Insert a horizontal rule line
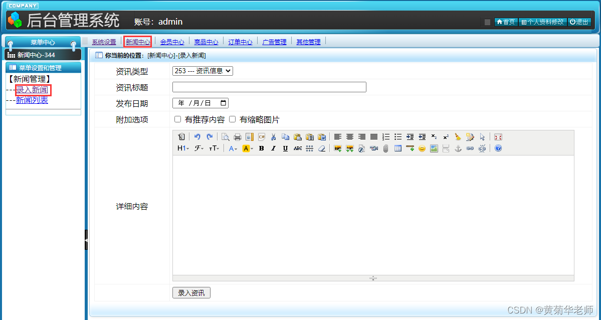The width and height of the screenshot is (601, 320). coord(410,148)
